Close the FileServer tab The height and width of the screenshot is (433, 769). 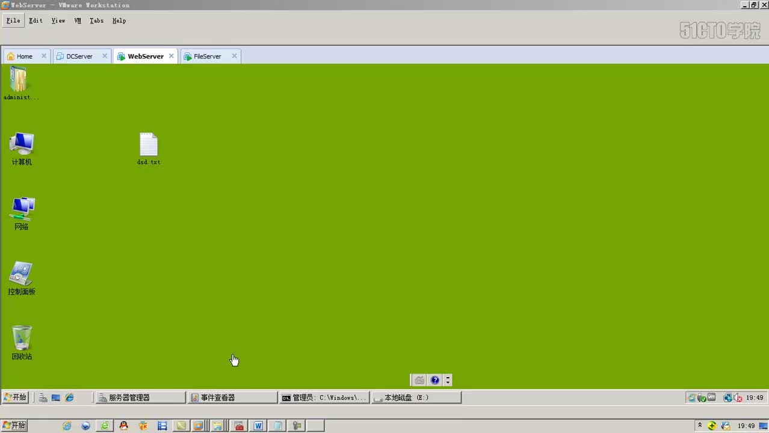[x=234, y=56]
